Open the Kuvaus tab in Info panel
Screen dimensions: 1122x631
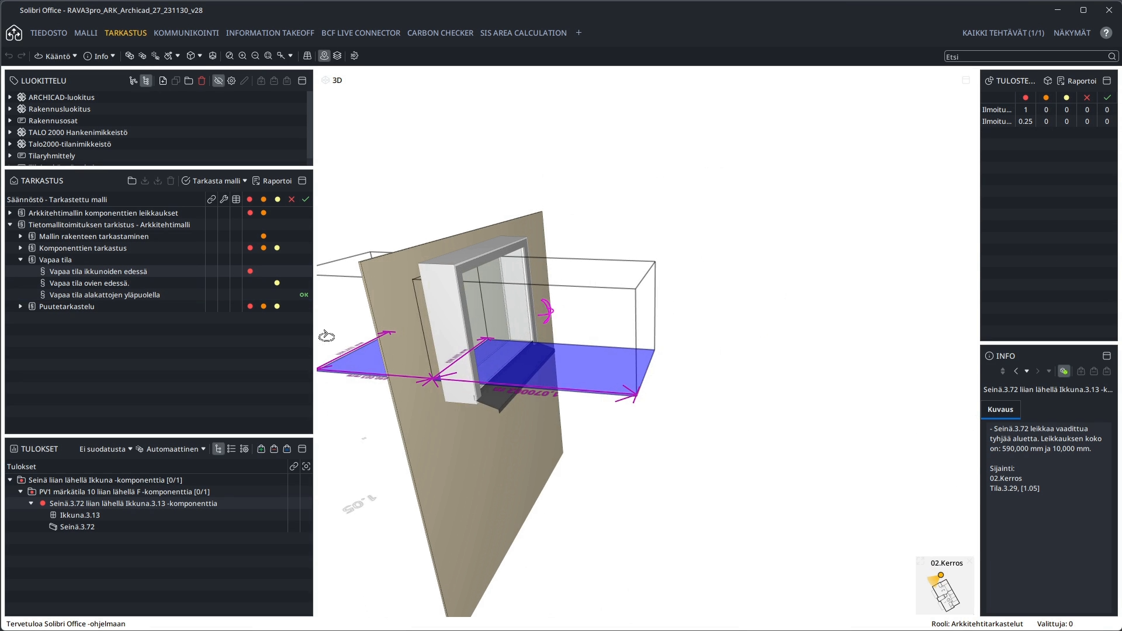pos(1000,410)
